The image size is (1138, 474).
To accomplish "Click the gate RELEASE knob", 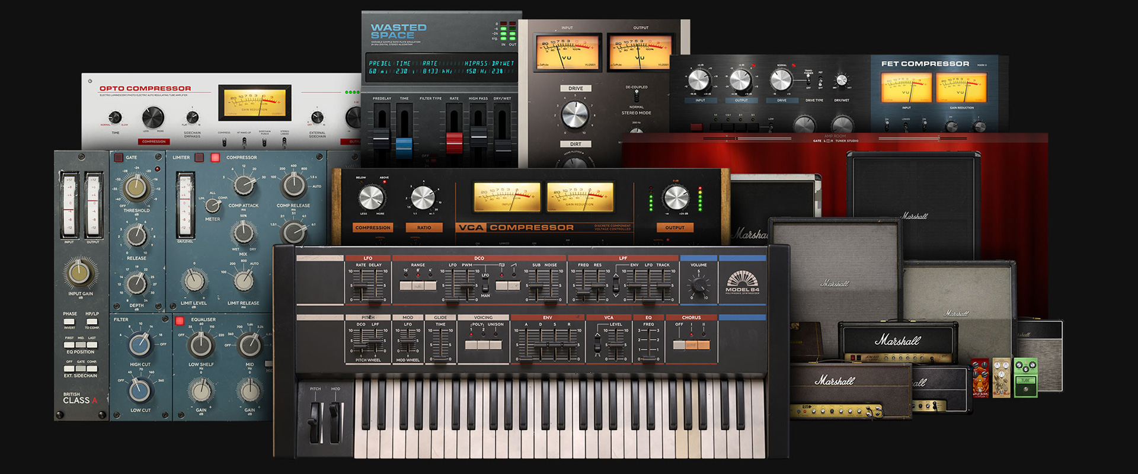I will [137, 236].
